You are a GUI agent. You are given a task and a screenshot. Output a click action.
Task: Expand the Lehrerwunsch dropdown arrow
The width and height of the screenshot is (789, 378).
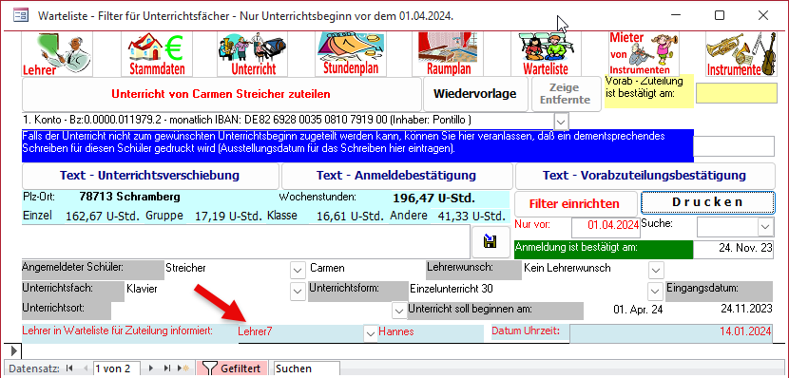(656, 270)
